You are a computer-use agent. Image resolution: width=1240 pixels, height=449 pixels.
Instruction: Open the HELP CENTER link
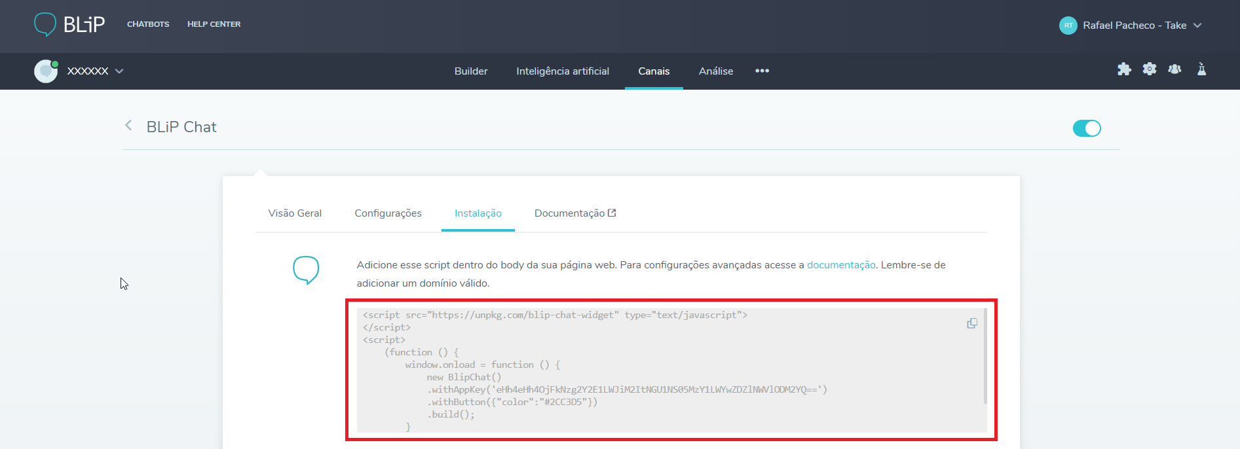(x=214, y=24)
